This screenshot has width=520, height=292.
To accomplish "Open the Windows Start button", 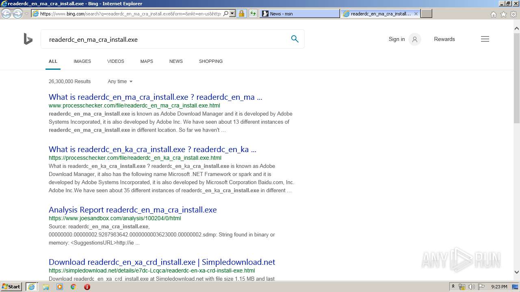I will [x=11, y=286].
